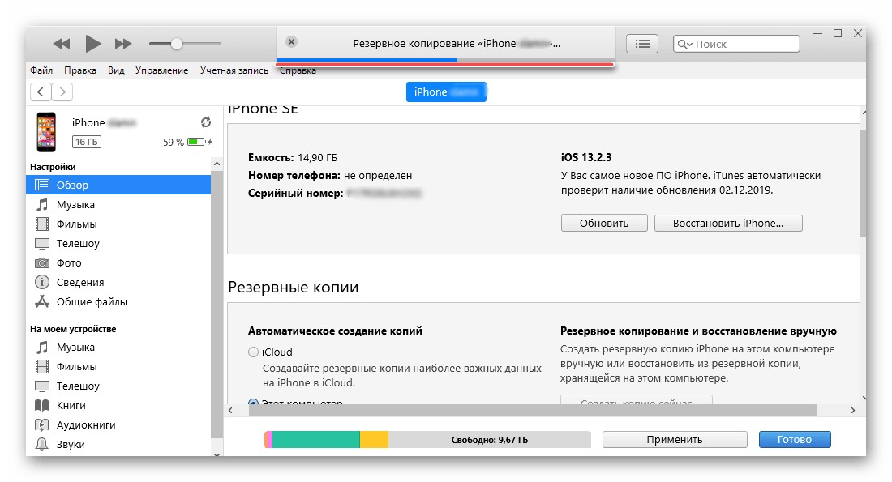Open the Справка menu
The image size is (892, 482).
point(298,71)
